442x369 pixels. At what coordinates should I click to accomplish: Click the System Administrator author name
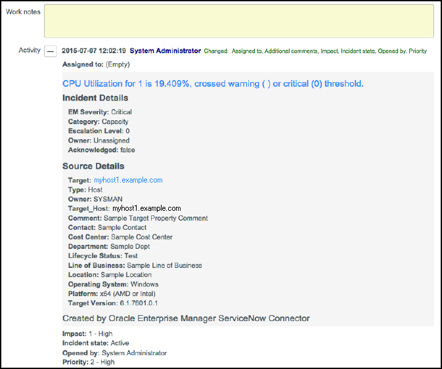pyautogui.click(x=166, y=51)
